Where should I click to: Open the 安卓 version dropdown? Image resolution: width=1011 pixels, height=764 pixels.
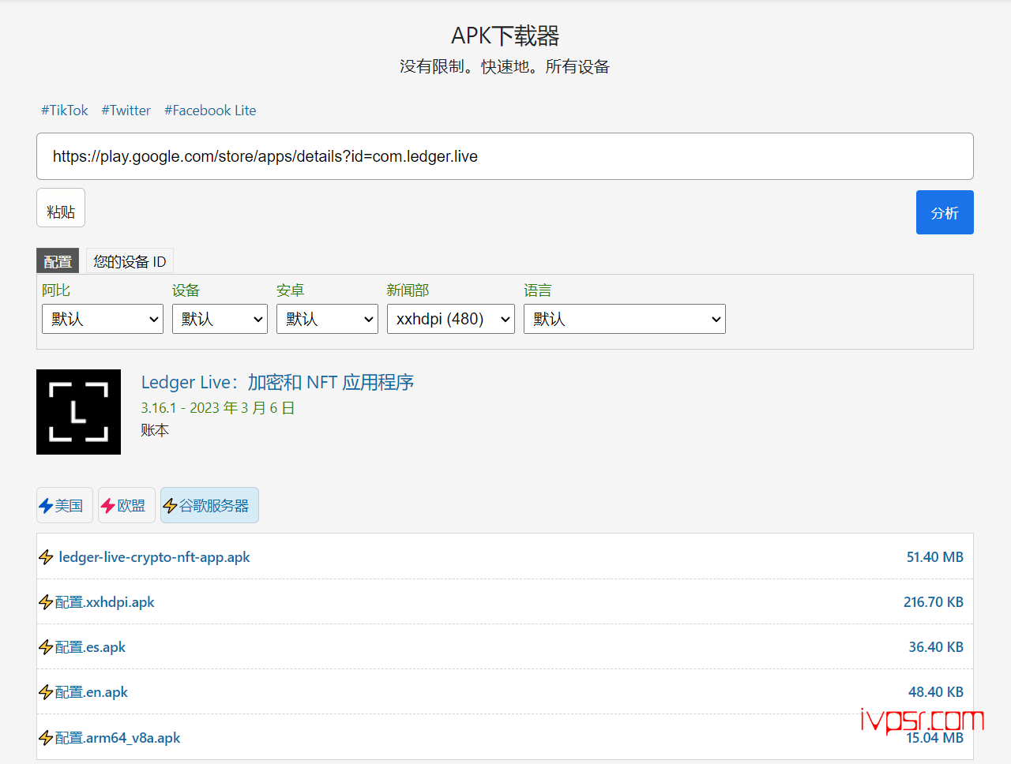point(327,319)
